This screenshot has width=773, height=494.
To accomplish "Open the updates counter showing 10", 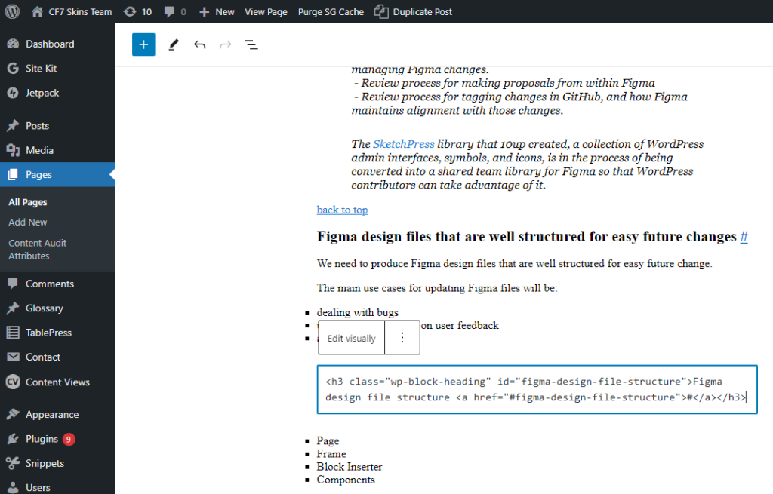I will coord(138,11).
